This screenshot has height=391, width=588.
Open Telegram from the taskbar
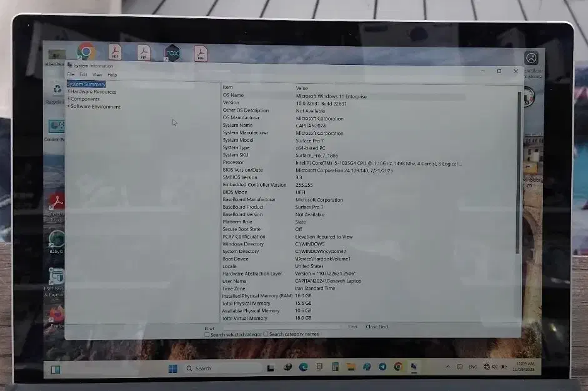click(x=382, y=367)
